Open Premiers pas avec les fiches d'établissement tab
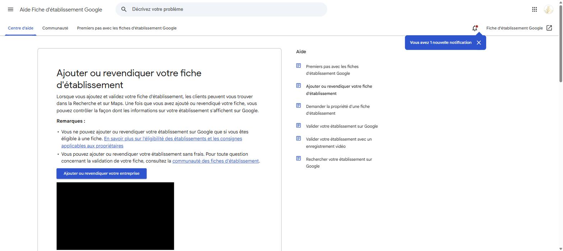This screenshot has width=563, height=251. click(127, 28)
